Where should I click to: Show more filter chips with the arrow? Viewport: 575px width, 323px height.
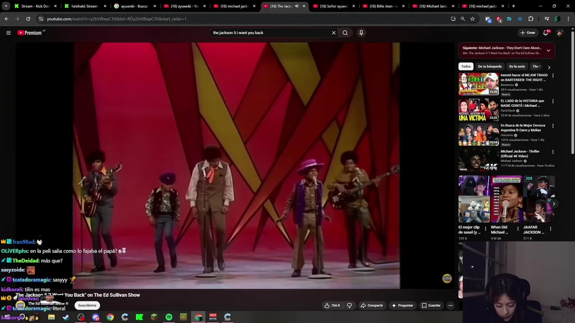[549, 67]
